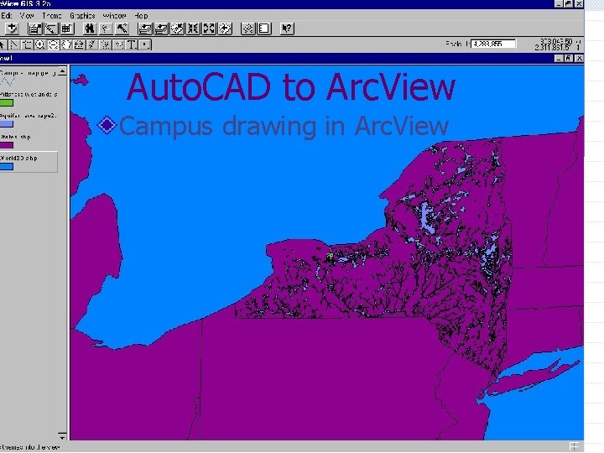This screenshot has height=453, width=604.
Task: Select the Pointer arrow tool
Action: click(3, 44)
